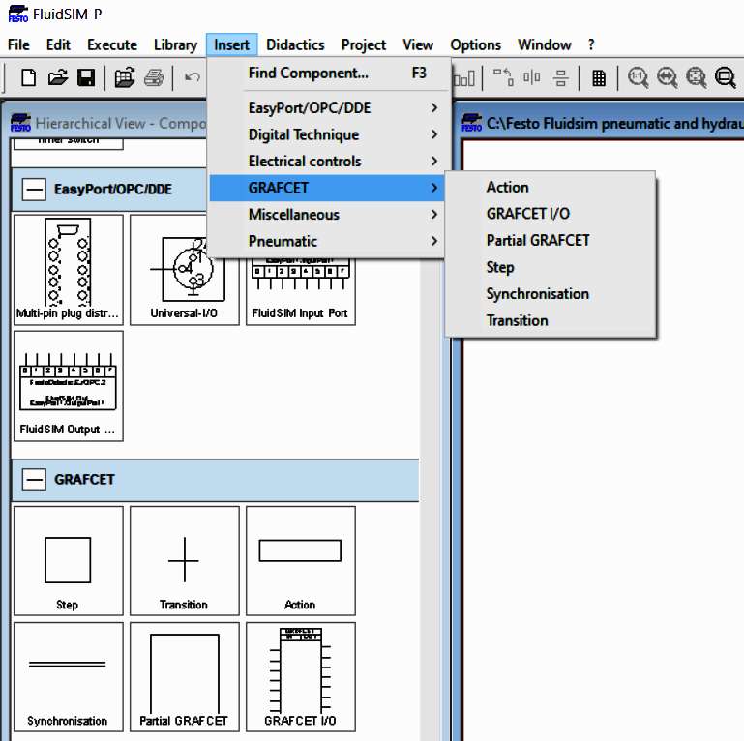This screenshot has width=744, height=741.
Task: Select the FluidSIM Output Port component
Action: [x=69, y=386]
